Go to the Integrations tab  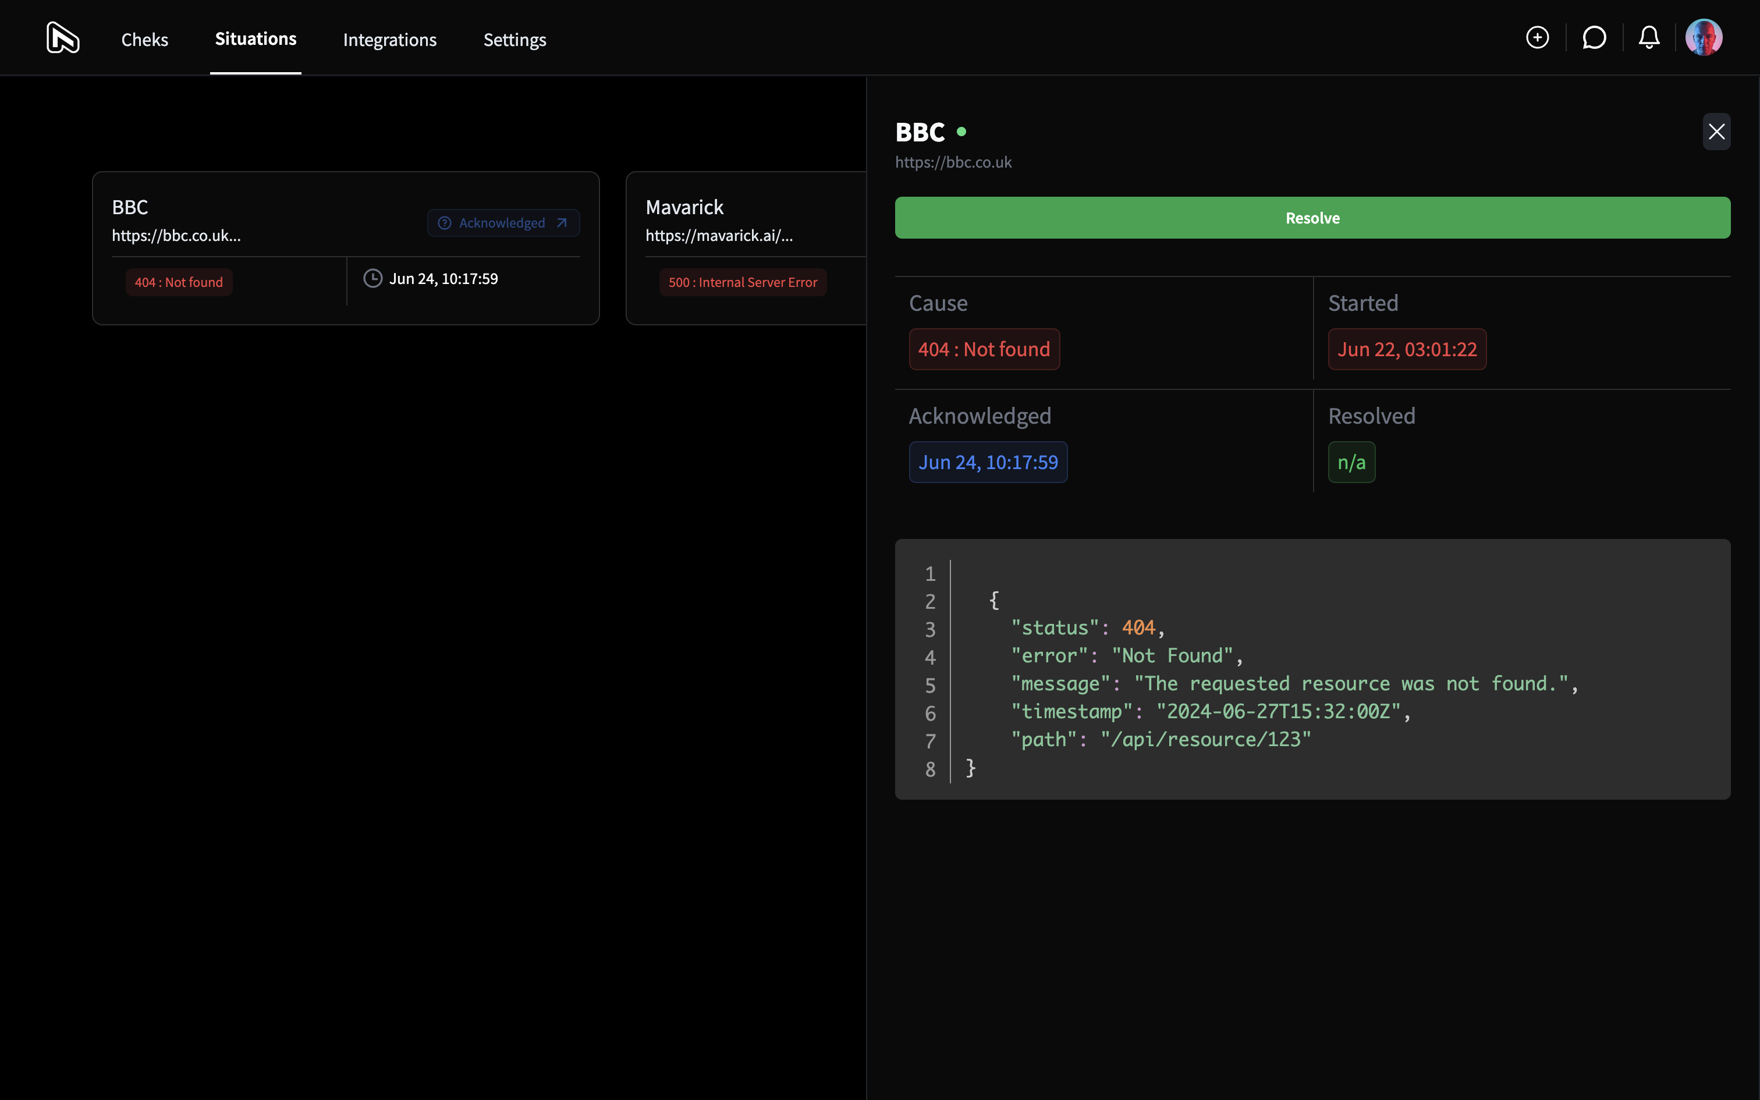click(390, 40)
